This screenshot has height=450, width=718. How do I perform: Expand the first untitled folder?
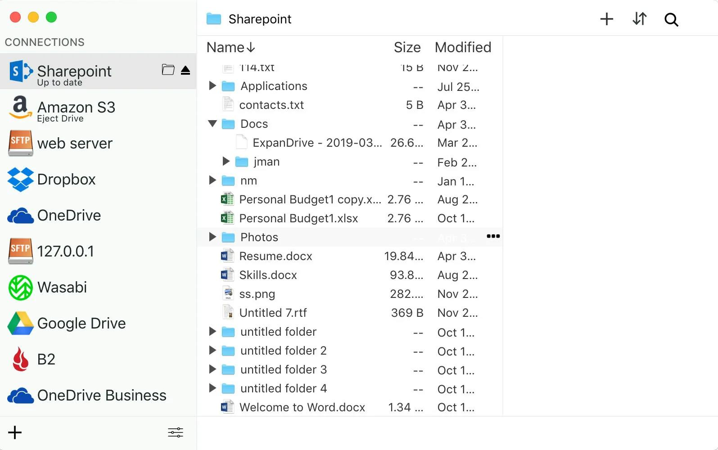pos(212,331)
